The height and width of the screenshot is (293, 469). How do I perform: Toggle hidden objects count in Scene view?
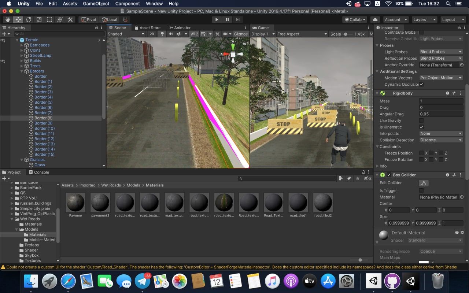click(195, 34)
